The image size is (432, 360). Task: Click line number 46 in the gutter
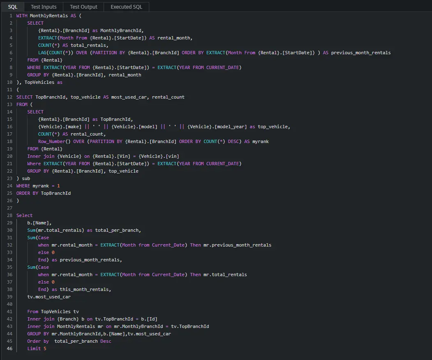point(9,348)
